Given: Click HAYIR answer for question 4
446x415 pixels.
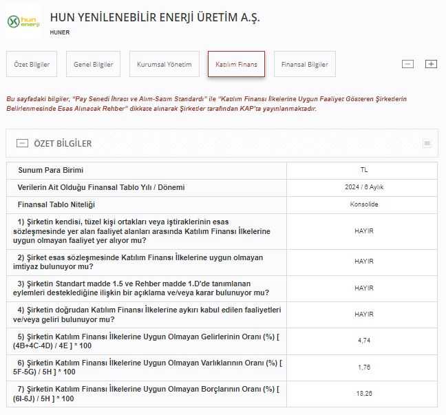Looking at the screenshot, I should 364,315.
